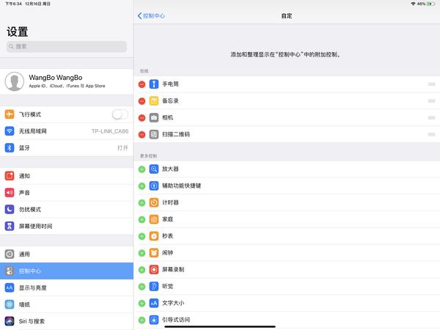Click the Text Size (文字大小) label
Image resolution: width=440 pixels, height=330 pixels.
pos(173,303)
